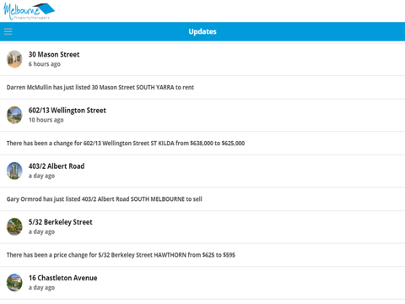Screen dimensions: 405x304
Task: View Wellington Street ST KILDA price change message
Action: [126, 144]
